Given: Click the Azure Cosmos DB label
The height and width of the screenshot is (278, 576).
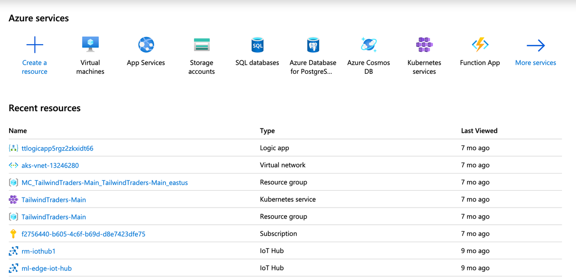Looking at the screenshot, I should click(x=369, y=67).
